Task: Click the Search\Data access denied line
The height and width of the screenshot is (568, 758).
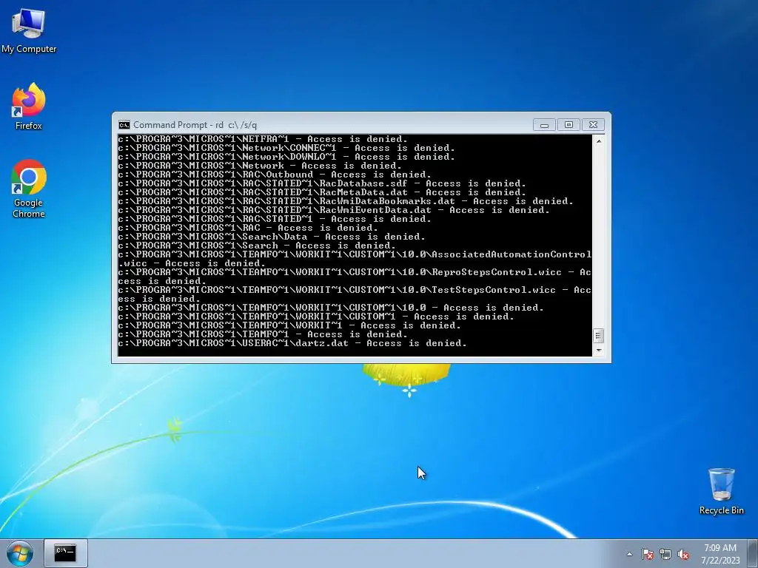Action: pos(271,237)
